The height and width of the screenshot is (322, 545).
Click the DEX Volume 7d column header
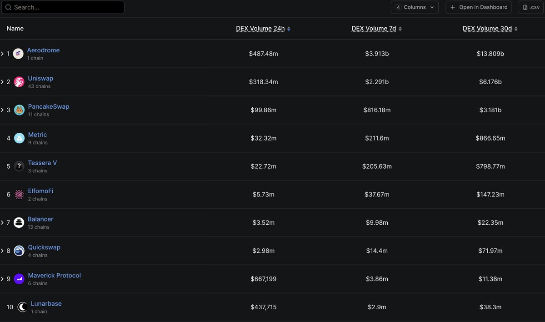point(374,29)
